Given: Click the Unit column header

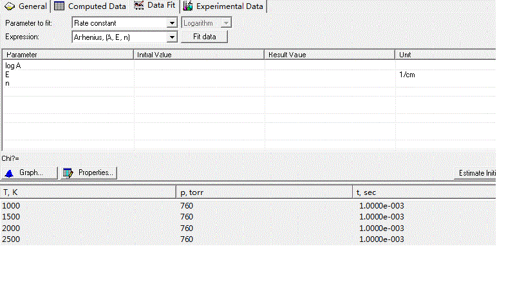Looking at the screenshot, I should pyautogui.click(x=445, y=55).
